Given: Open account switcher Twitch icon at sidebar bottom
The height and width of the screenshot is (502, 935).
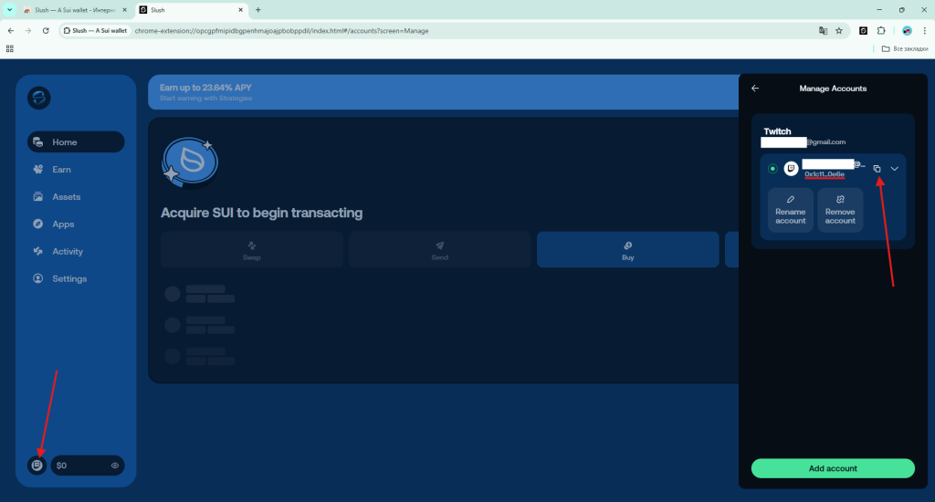Looking at the screenshot, I should tap(37, 465).
